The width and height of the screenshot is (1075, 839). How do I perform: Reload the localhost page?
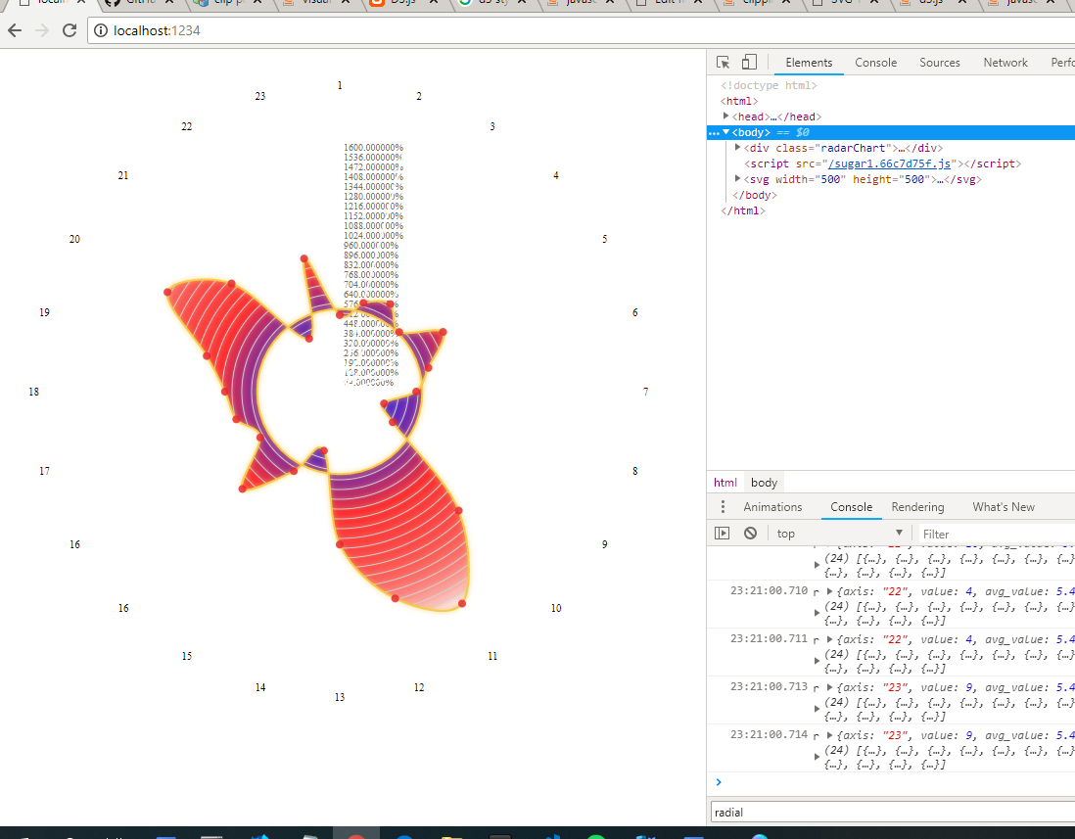coord(70,30)
